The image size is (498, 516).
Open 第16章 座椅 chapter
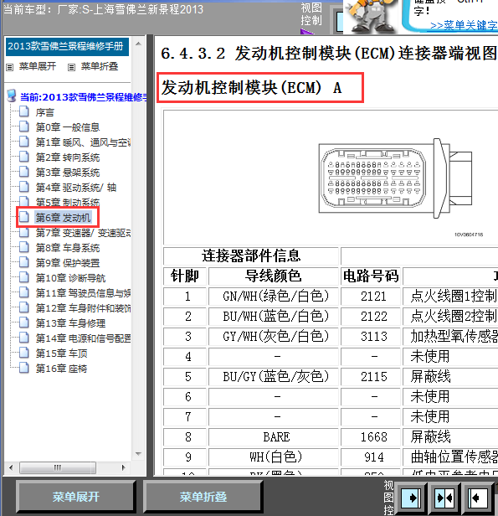point(61,369)
